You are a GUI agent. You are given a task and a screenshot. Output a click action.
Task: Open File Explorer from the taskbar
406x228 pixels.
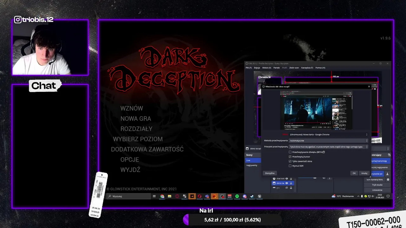pos(169,196)
